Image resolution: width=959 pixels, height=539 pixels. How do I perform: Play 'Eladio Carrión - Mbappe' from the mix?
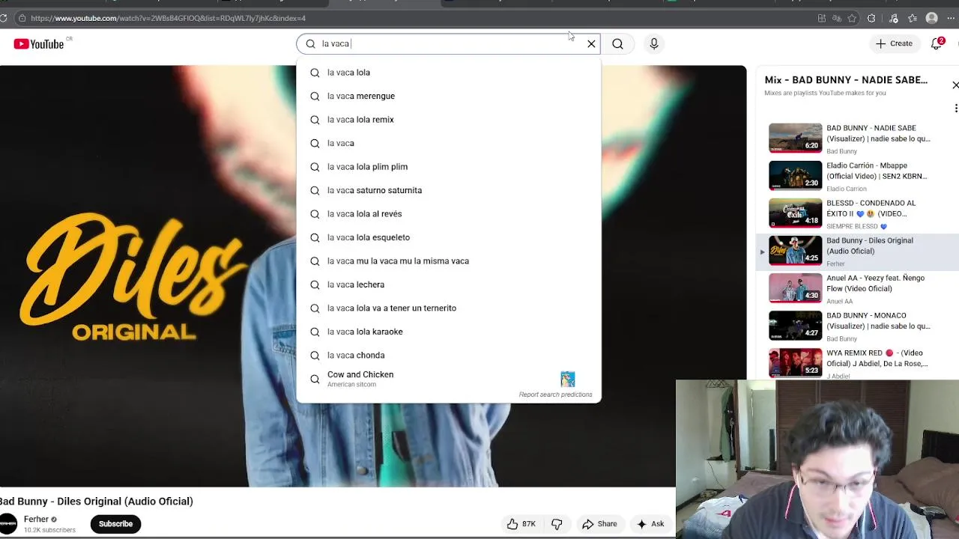(x=856, y=176)
